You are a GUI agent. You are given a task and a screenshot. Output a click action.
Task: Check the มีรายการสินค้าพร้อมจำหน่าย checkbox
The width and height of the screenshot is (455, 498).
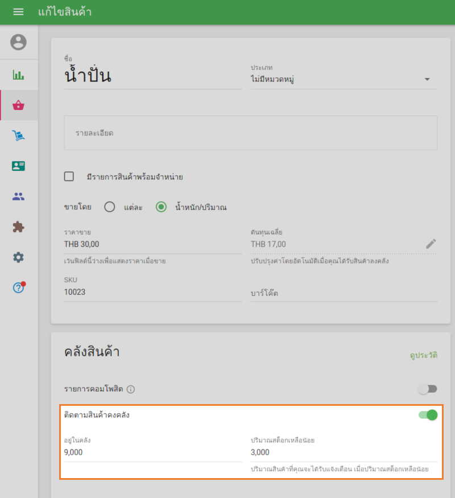click(x=69, y=176)
